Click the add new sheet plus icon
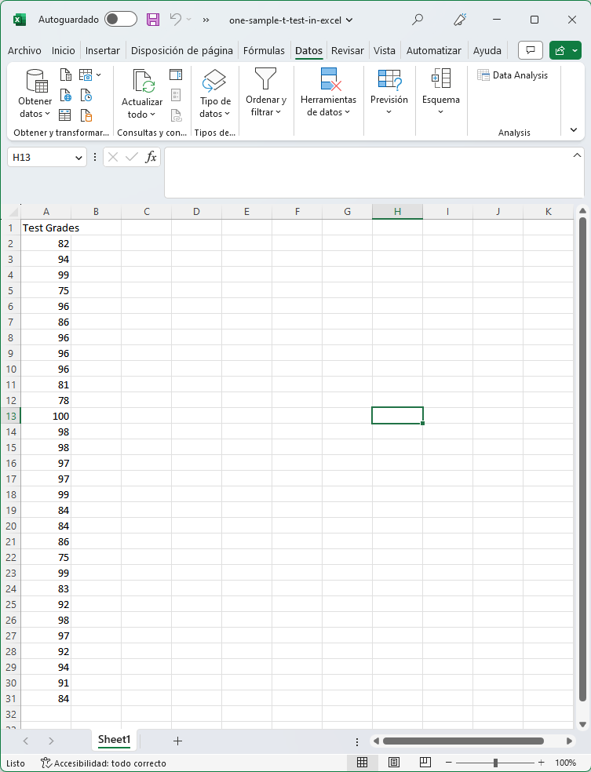Image resolution: width=591 pixels, height=772 pixels. [177, 741]
